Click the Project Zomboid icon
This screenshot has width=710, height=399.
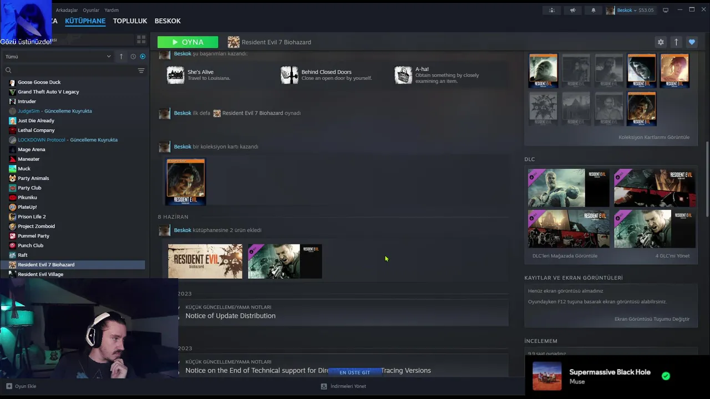(x=13, y=226)
